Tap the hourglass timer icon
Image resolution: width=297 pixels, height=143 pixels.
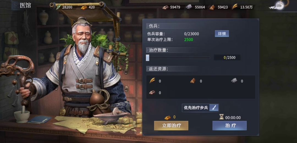point(222,117)
